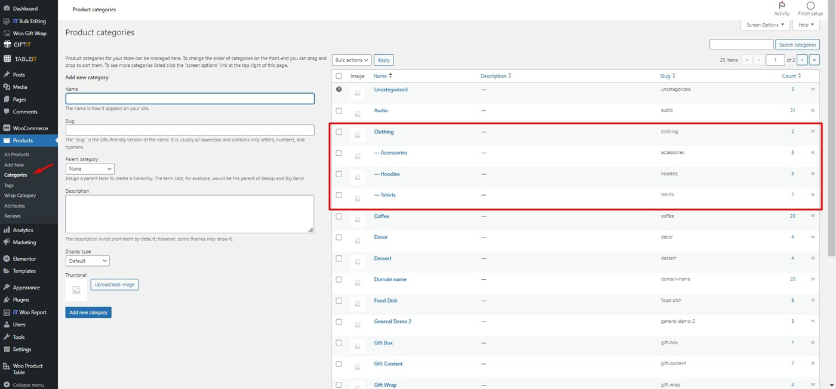Viewport: 836px width, 389px height.
Task: Click into the category Name input field
Action: click(190, 99)
